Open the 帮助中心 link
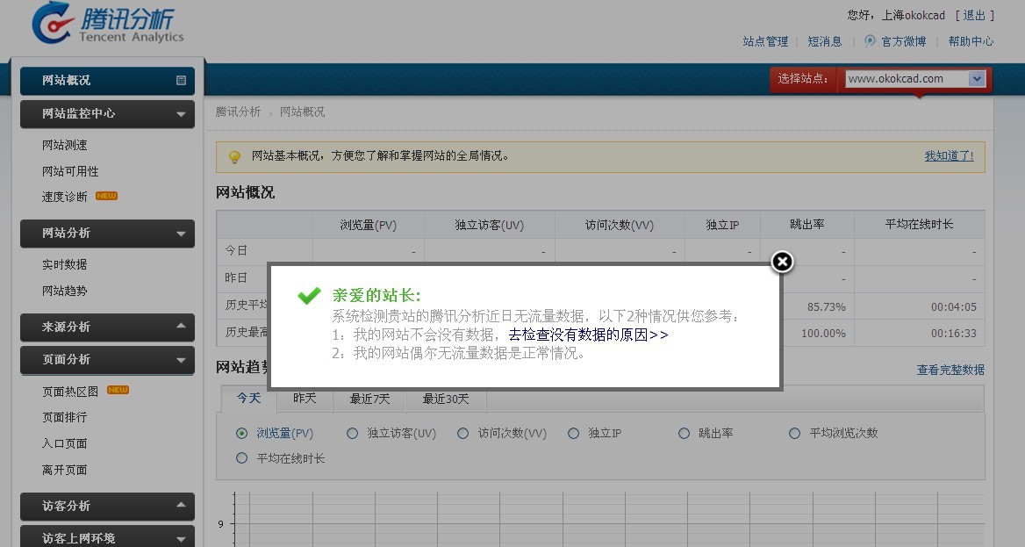Image resolution: width=1025 pixels, height=547 pixels. coord(971,41)
